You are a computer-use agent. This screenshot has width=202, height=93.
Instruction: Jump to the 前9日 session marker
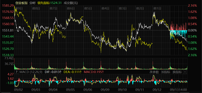(x=19, y=9)
